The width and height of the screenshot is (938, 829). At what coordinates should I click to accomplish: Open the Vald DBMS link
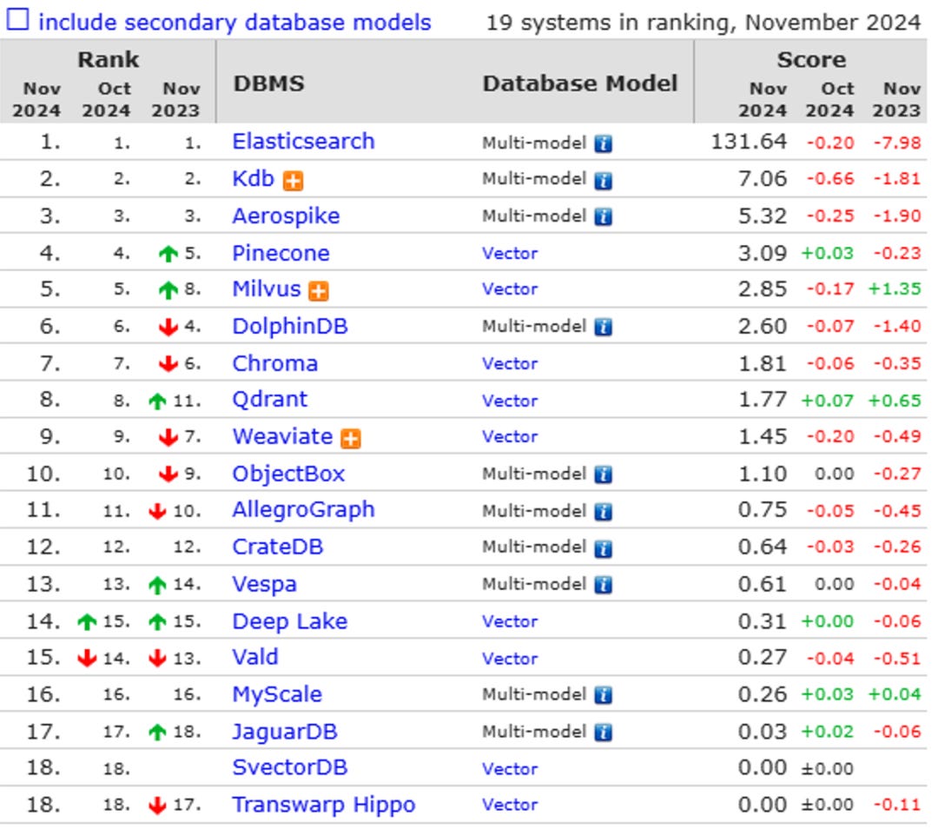point(255,657)
